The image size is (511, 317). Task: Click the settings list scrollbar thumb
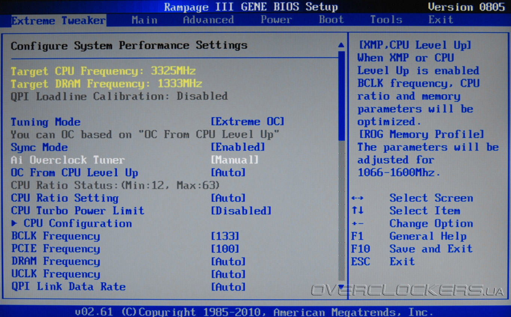[341, 95]
